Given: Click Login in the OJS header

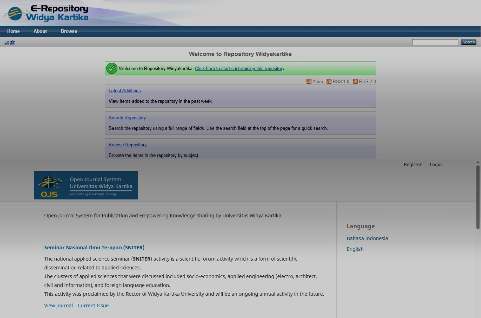Looking at the screenshot, I should pos(436,164).
